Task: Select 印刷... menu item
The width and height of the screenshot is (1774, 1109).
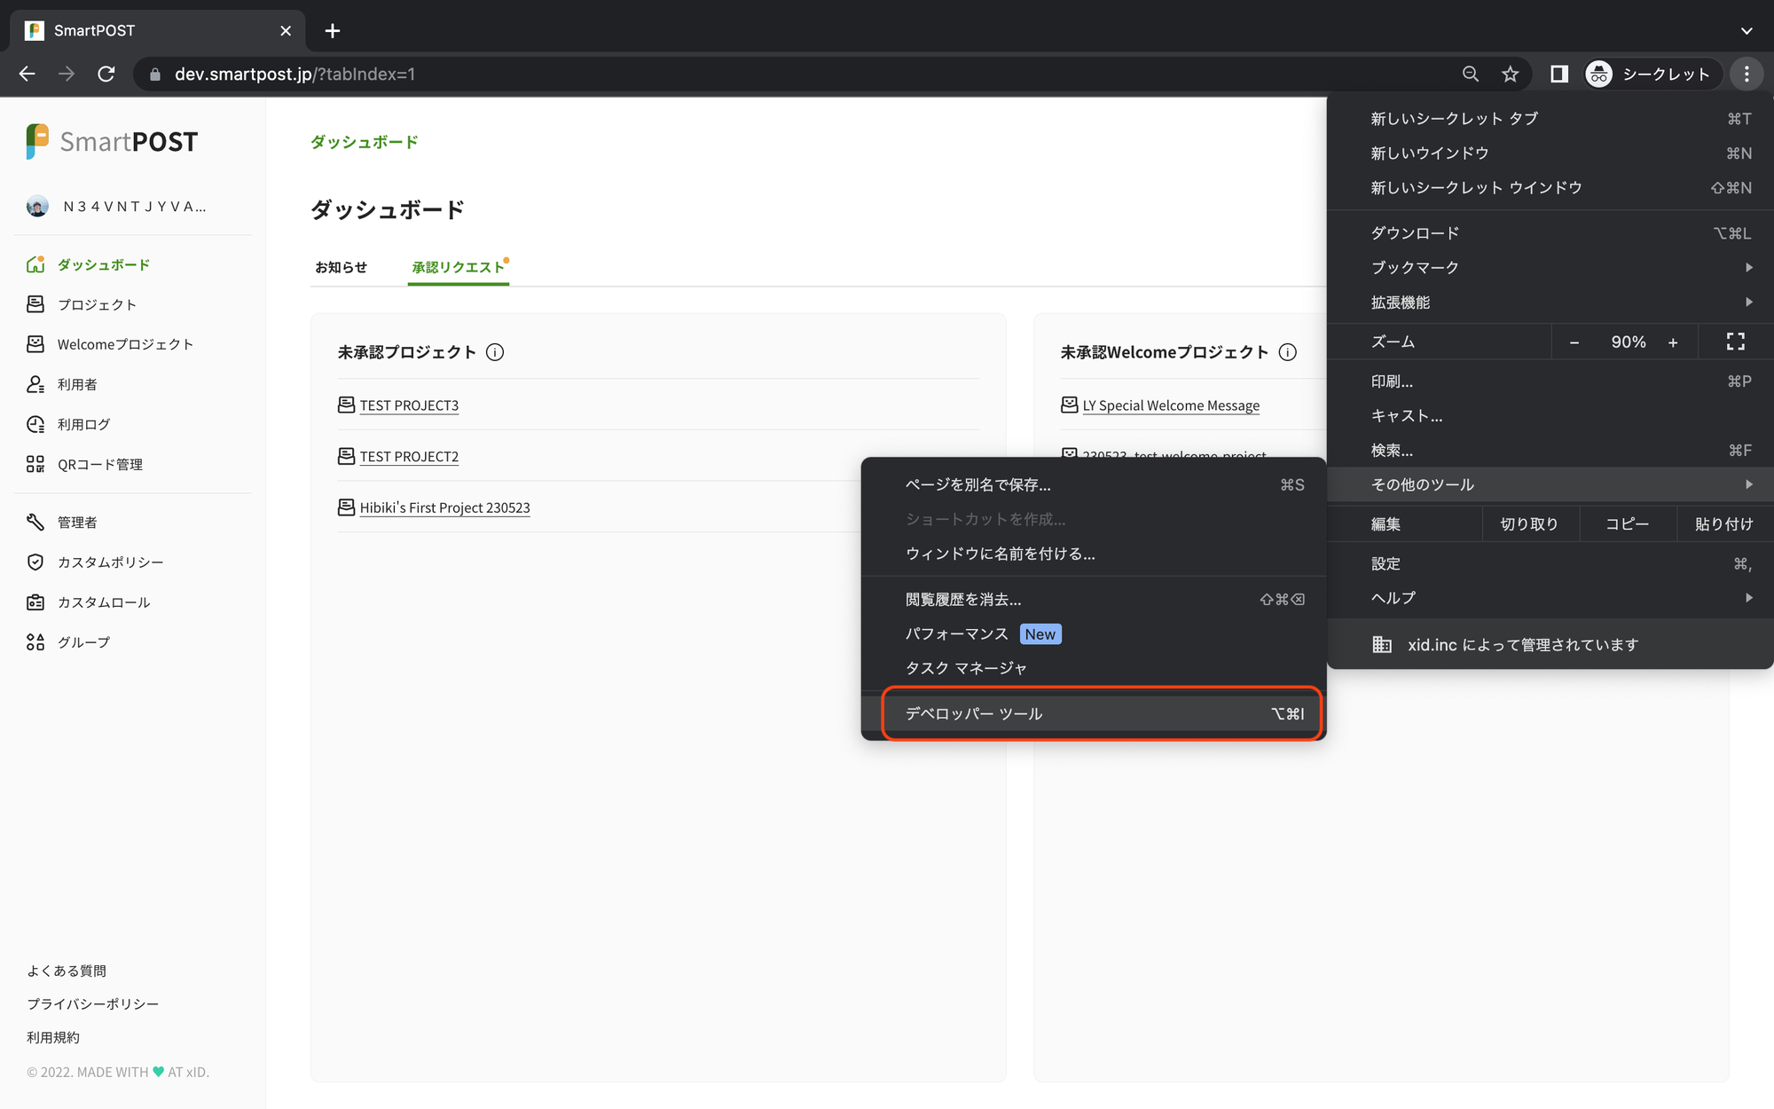Action: [x=1550, y=381]
